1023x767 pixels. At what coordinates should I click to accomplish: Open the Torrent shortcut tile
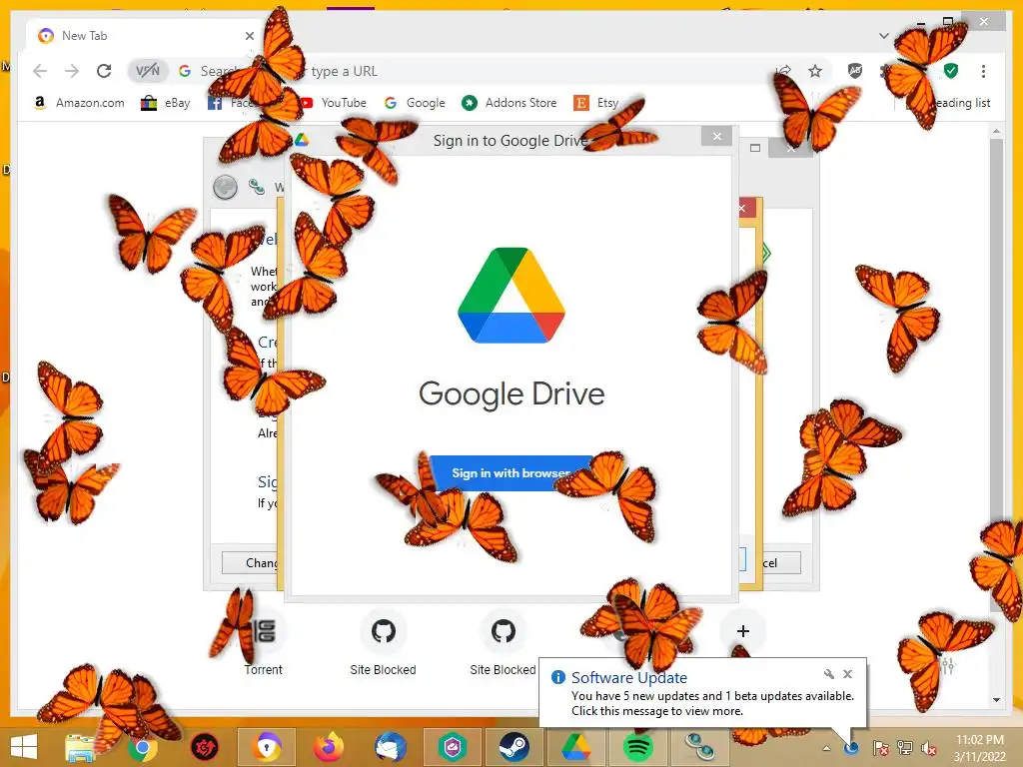point(263,642)
